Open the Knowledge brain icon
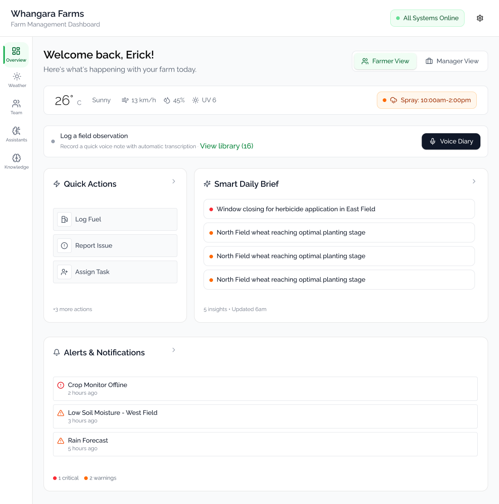The height and width of the screenshot is (504, 499). pyautogui.click(x=16, y=158)
